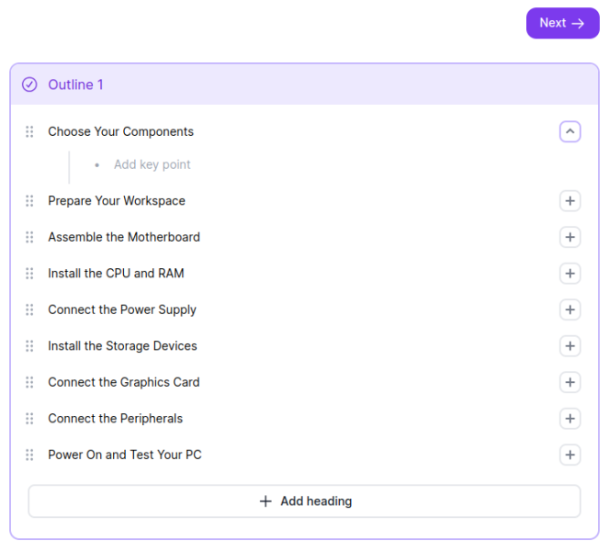Select the Outline 1 header title

tap(75, 84)
